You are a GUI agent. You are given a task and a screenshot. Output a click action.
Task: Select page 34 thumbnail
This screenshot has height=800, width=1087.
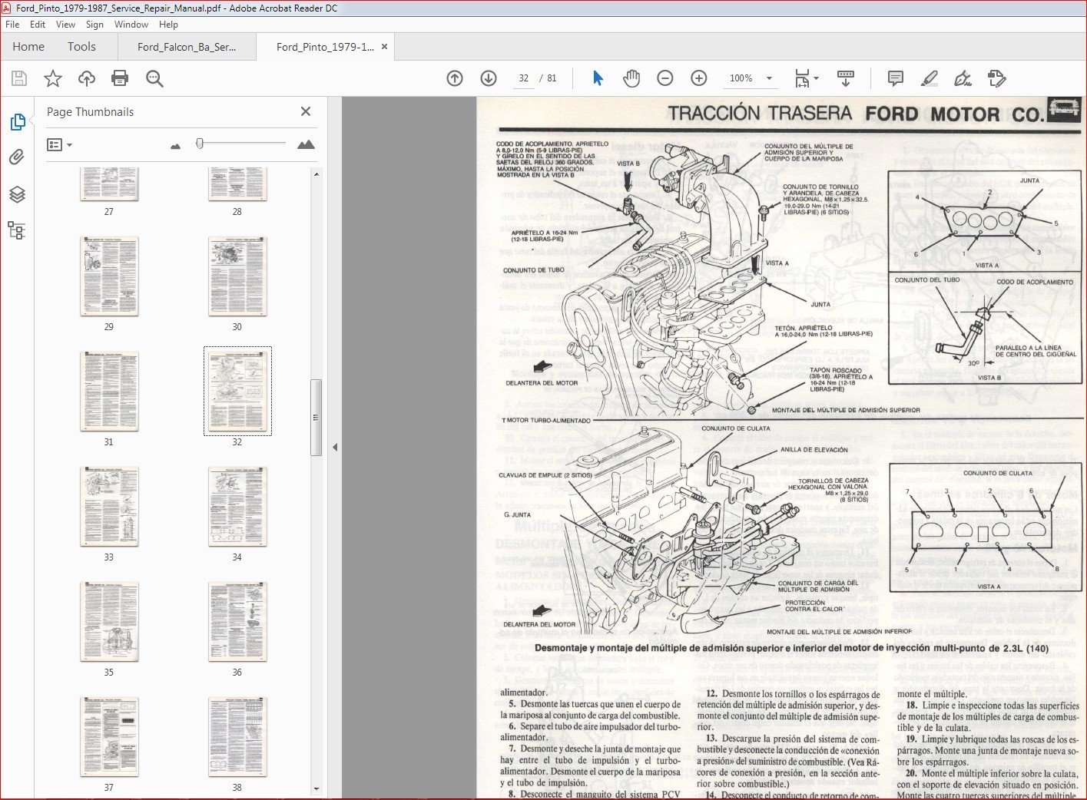tap(237, 507)
